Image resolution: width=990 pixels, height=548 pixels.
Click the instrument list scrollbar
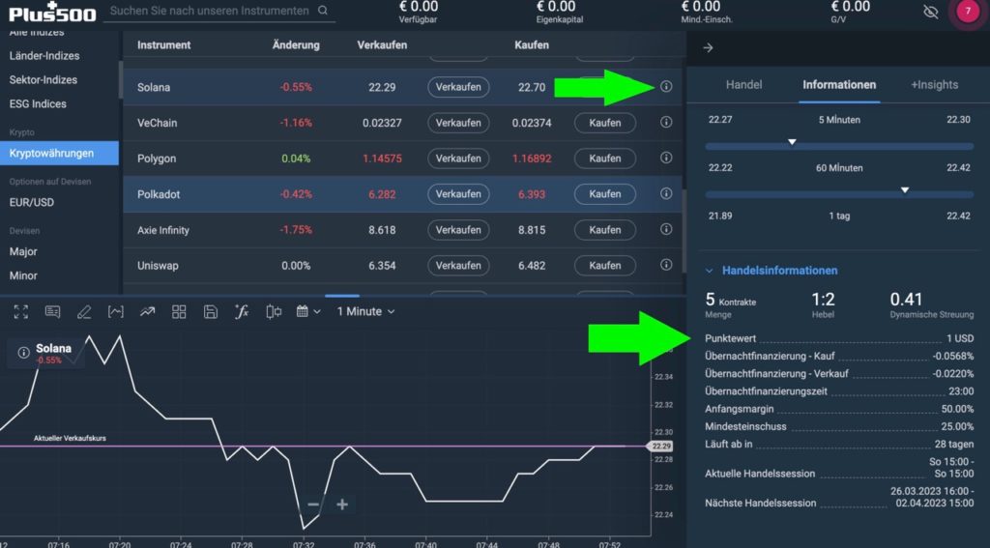[684, 230]
